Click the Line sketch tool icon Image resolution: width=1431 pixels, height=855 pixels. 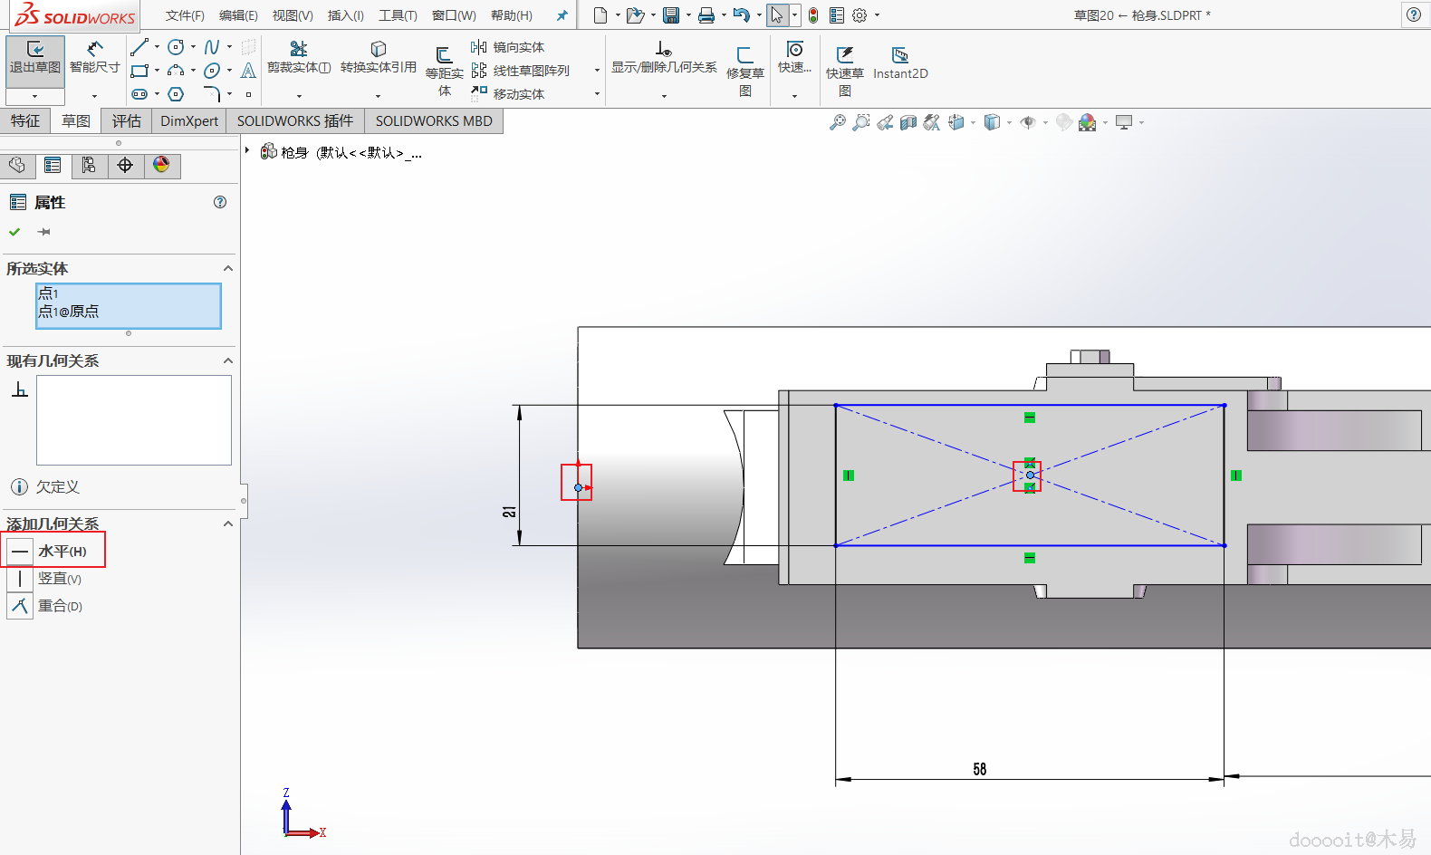click(139, 47)
